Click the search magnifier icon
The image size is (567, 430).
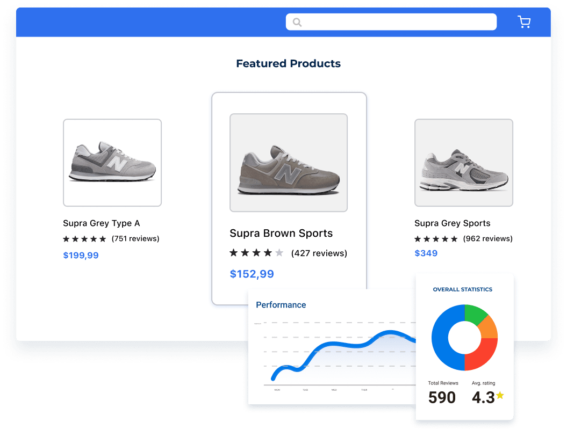coord(297,22)
